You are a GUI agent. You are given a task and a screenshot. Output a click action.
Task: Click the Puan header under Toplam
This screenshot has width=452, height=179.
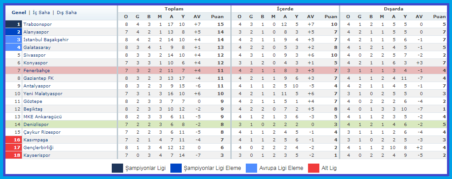pyautogui.click(x=217, y=17)
